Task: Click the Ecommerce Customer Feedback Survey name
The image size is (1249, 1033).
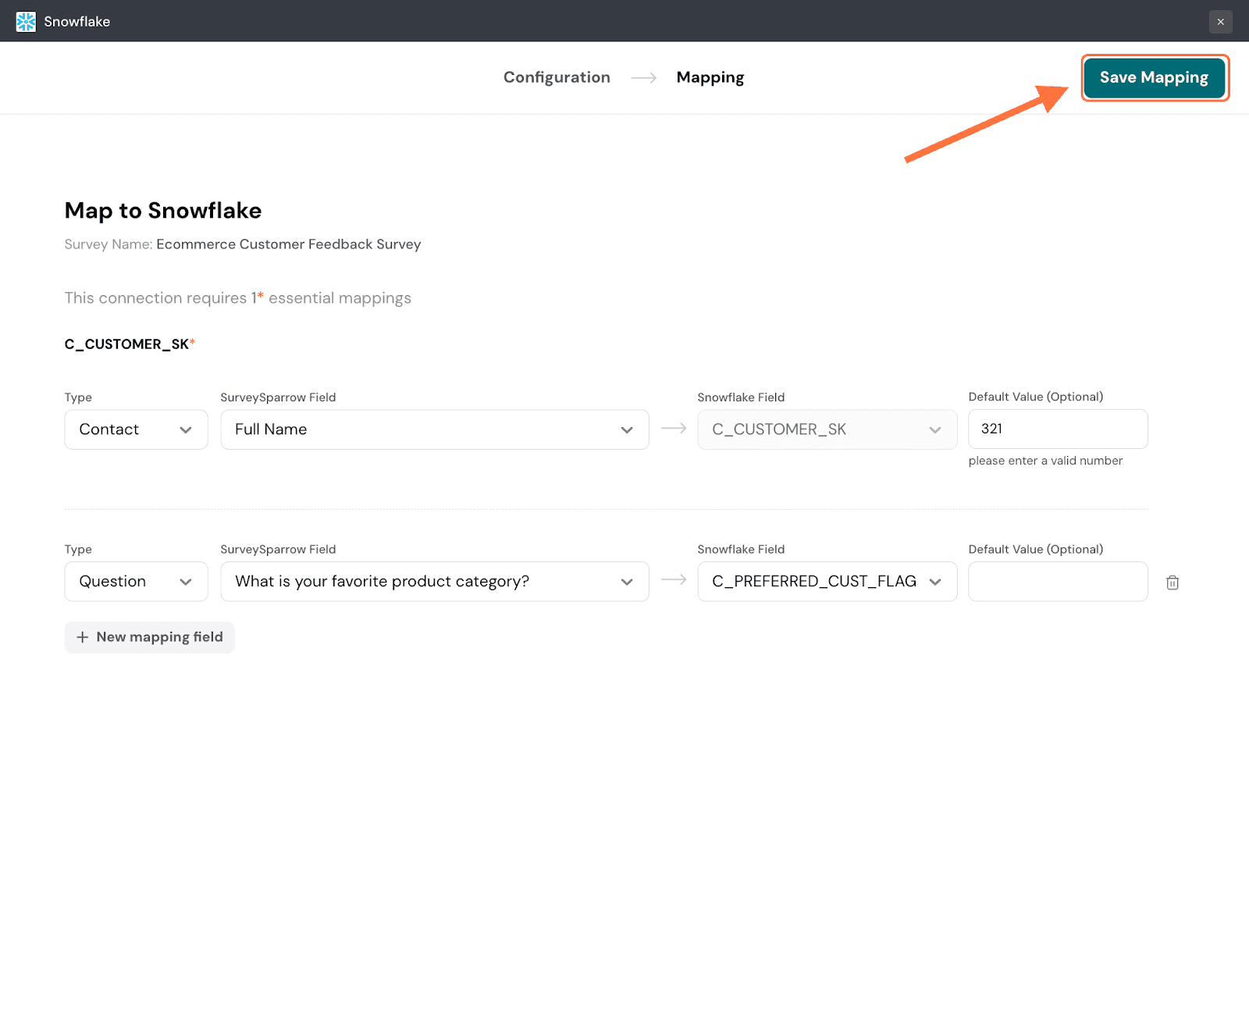Action: click(288, 244)
